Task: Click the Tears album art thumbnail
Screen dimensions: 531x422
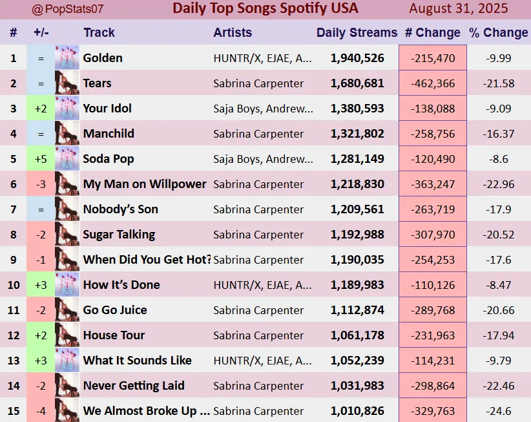Action: click(x=67, y=83)
